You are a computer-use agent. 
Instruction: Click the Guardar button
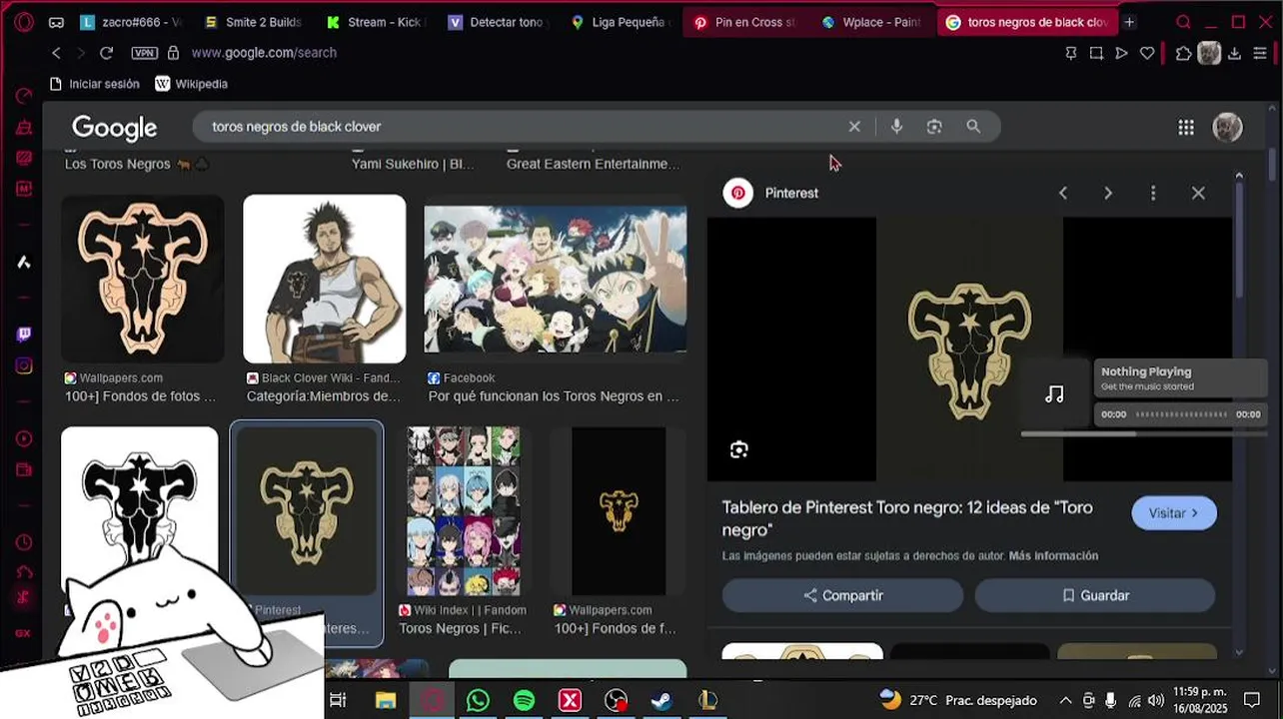coord(1095,595)
